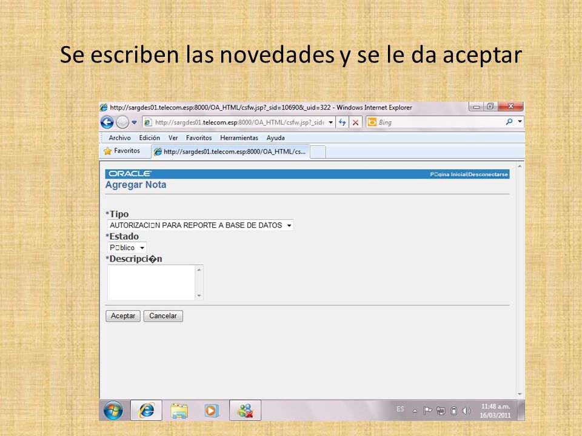Open the Windows Start orb
Screen dimensions: 582x436
(113, 411)
